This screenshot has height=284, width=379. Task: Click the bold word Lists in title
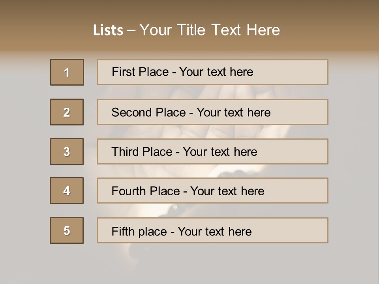click(x=108, y=30)
